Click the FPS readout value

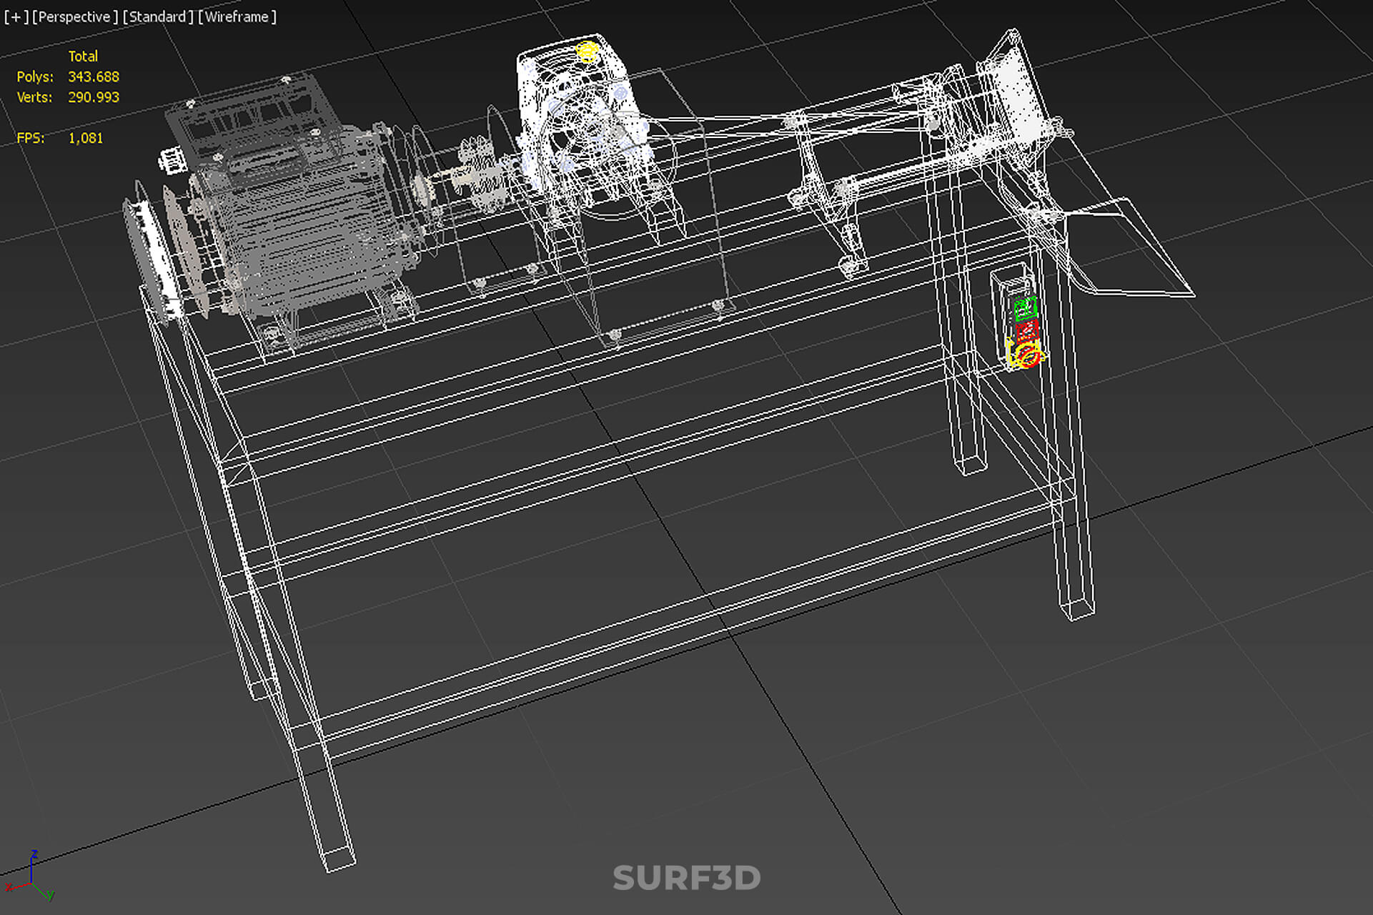(85, 138)
